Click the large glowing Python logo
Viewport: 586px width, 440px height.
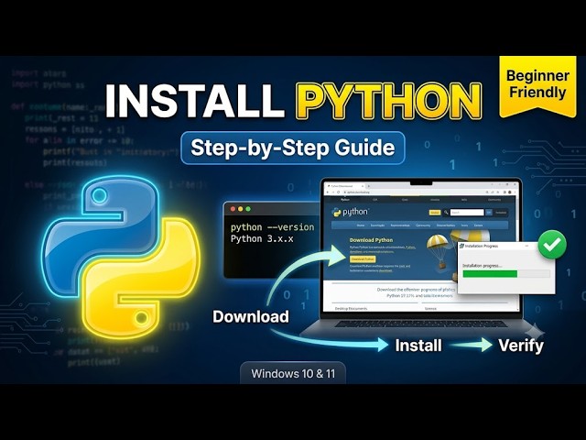[120, 258]
